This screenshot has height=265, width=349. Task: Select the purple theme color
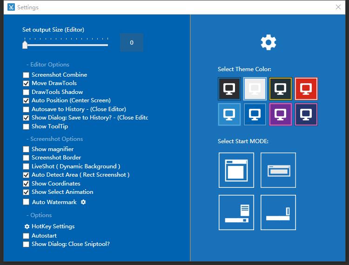tap(281, 114)
